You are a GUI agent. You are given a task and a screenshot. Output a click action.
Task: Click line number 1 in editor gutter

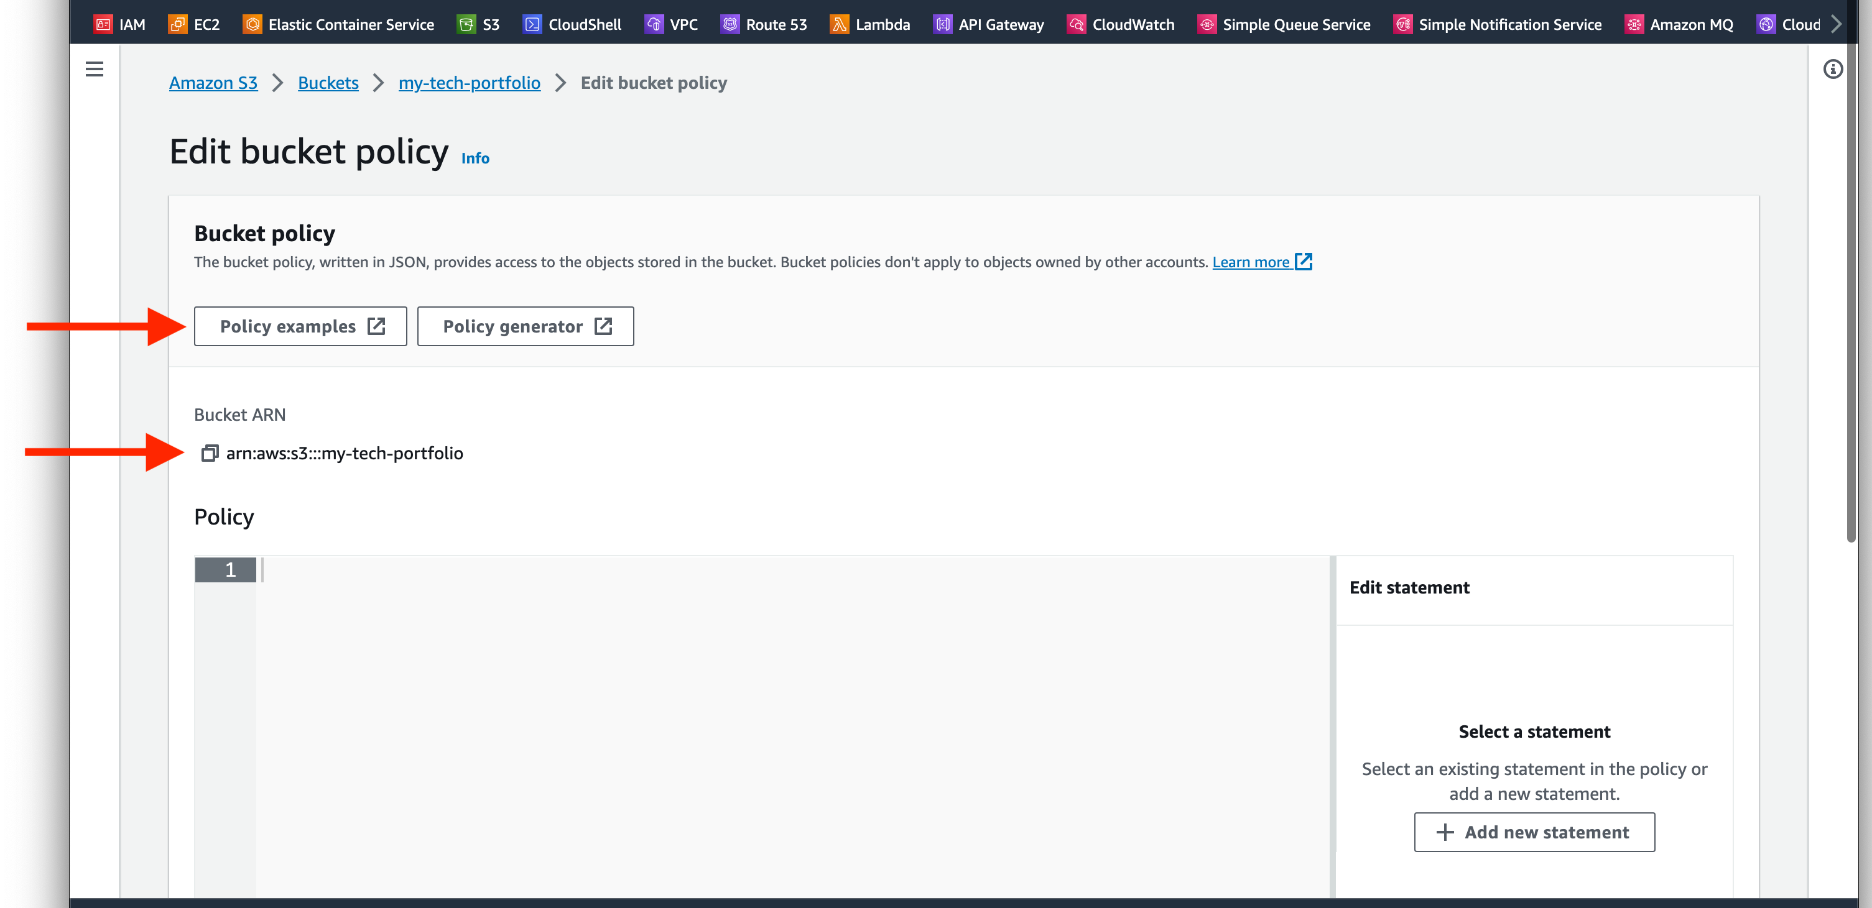click(x=226, y=569)
